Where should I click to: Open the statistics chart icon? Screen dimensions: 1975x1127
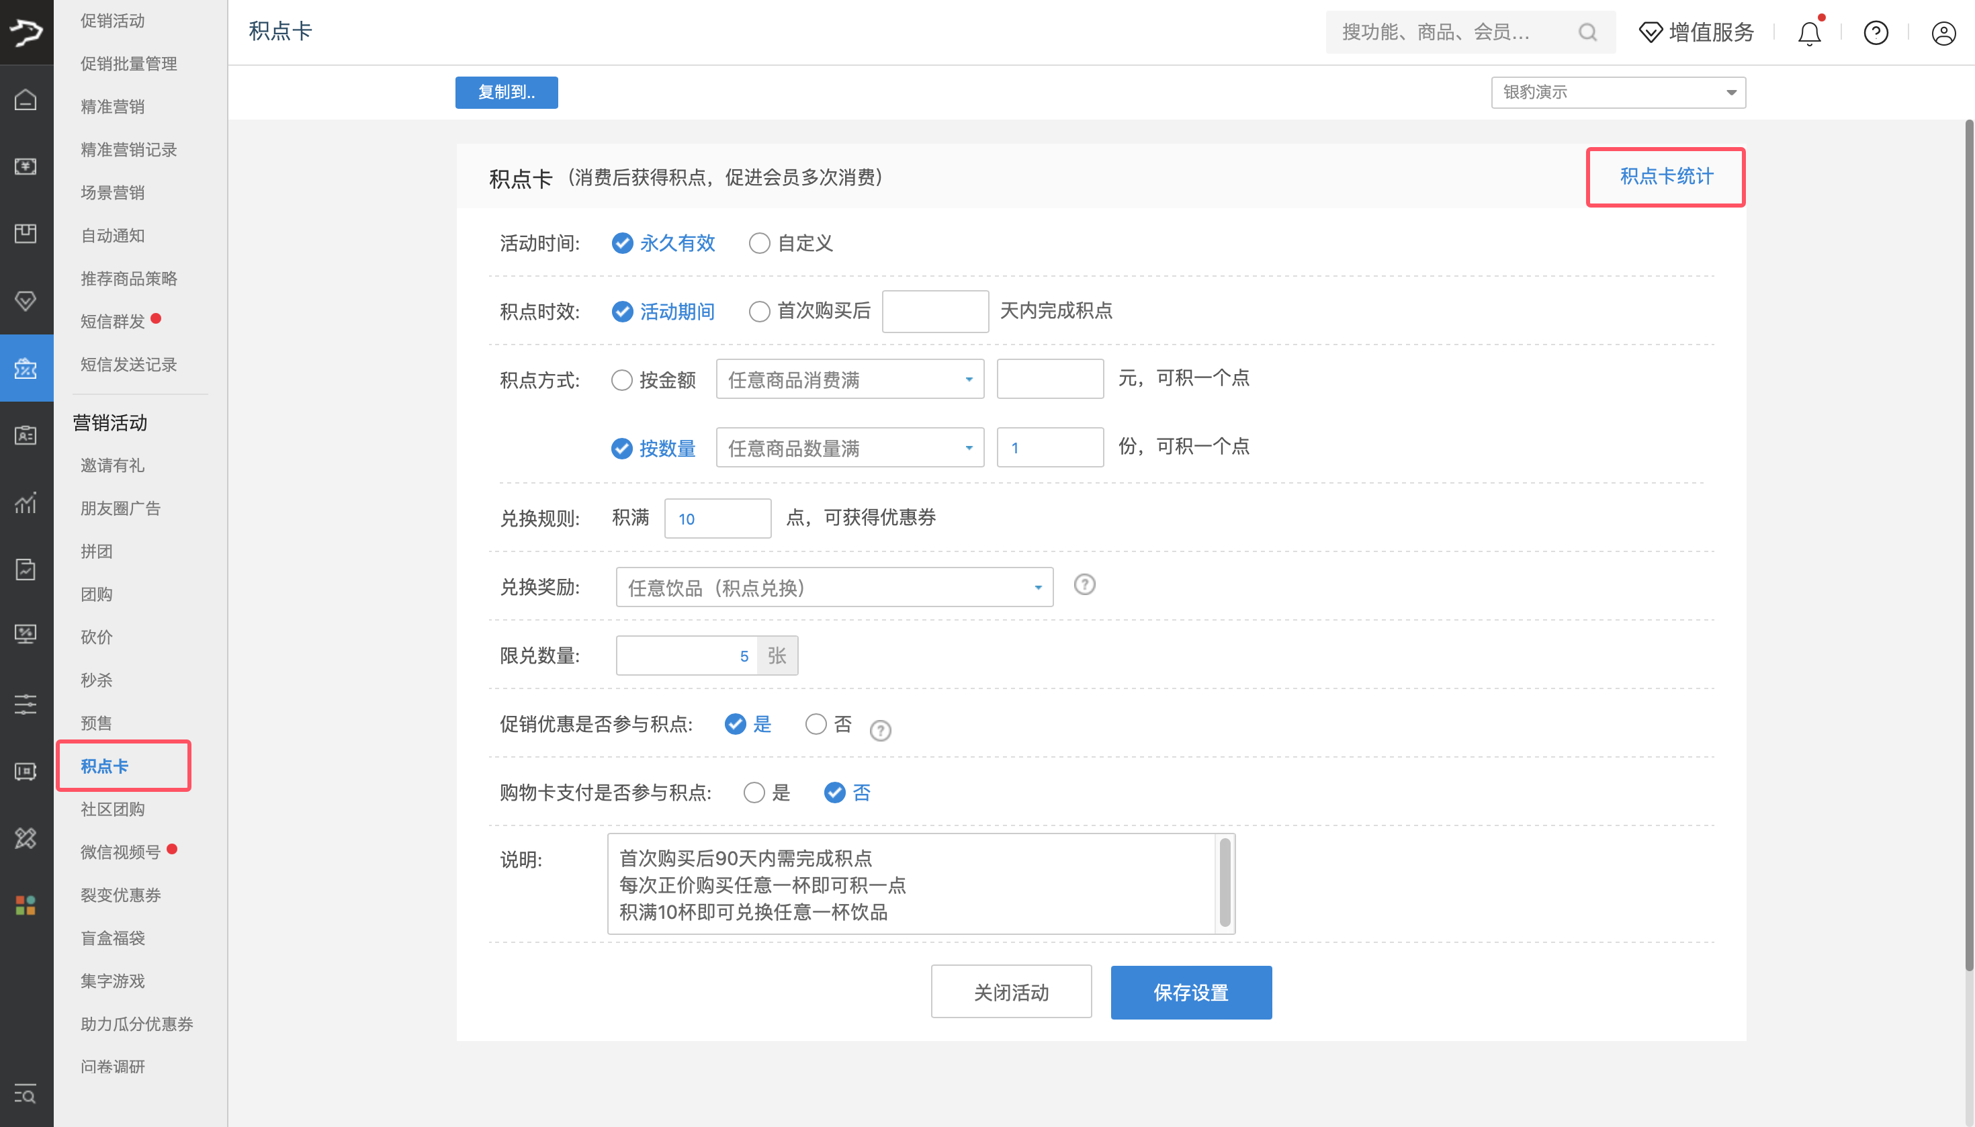[26, 503]
